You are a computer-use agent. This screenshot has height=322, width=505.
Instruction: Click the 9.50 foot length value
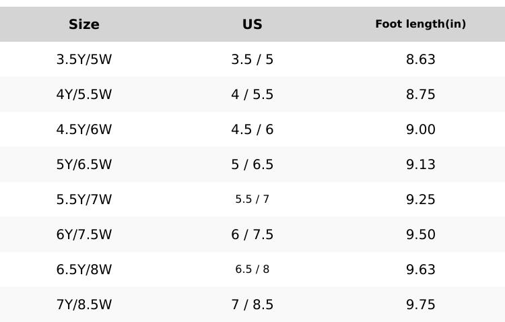point(421,234)
